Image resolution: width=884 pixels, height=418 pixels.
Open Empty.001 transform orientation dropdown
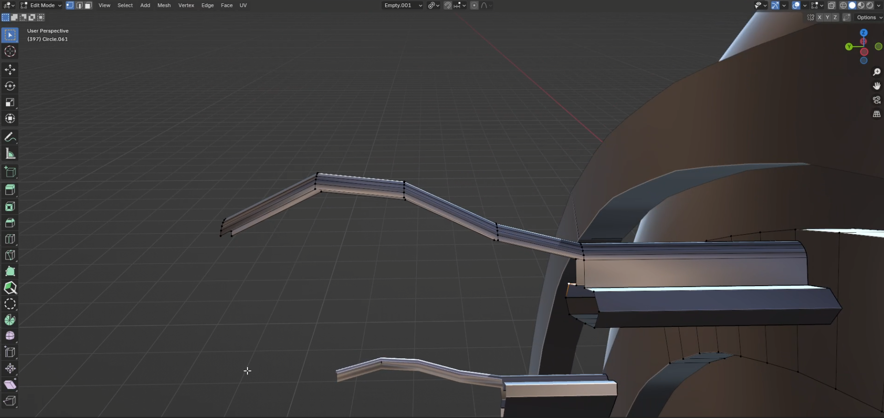(402, 5)
